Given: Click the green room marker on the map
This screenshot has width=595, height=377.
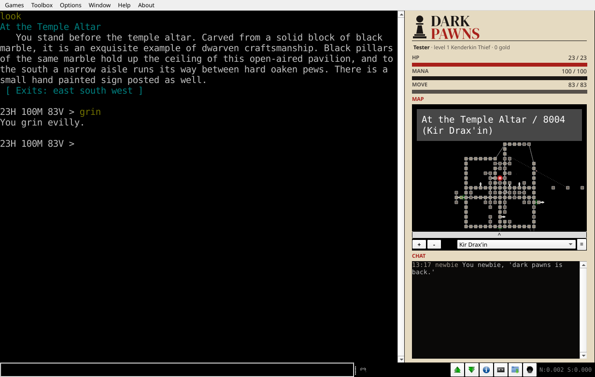Looking at the screenshot, I should point(462,197).
